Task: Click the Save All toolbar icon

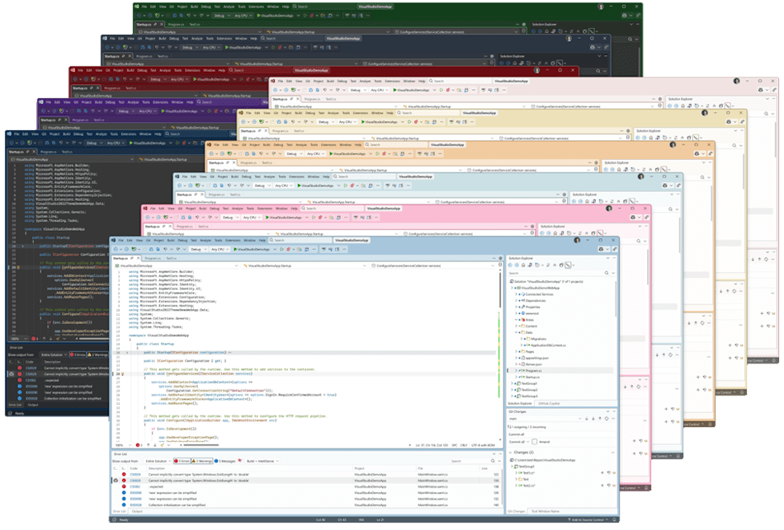Action: [x=158, y=249]
